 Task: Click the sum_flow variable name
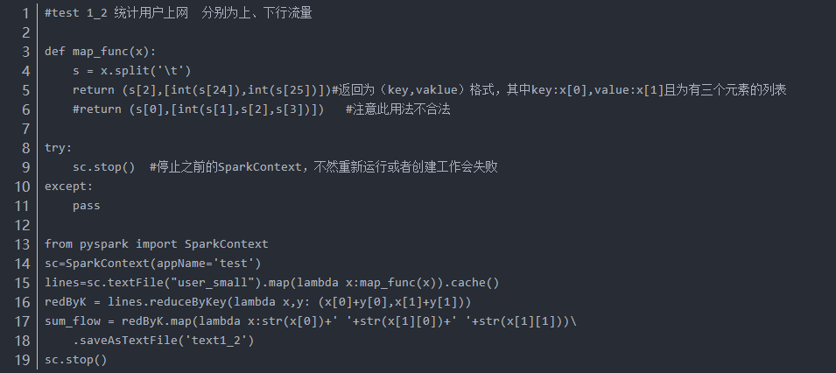point(73,320)
